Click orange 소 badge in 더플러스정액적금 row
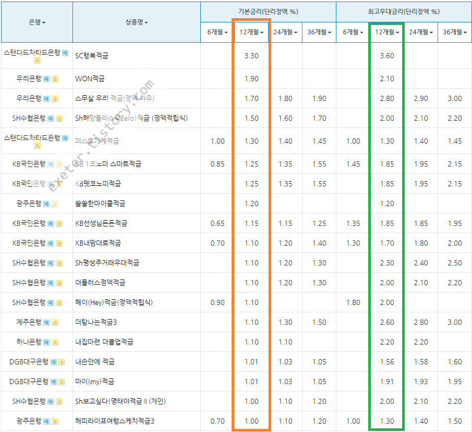472x432 pixels. coord(59,283)
